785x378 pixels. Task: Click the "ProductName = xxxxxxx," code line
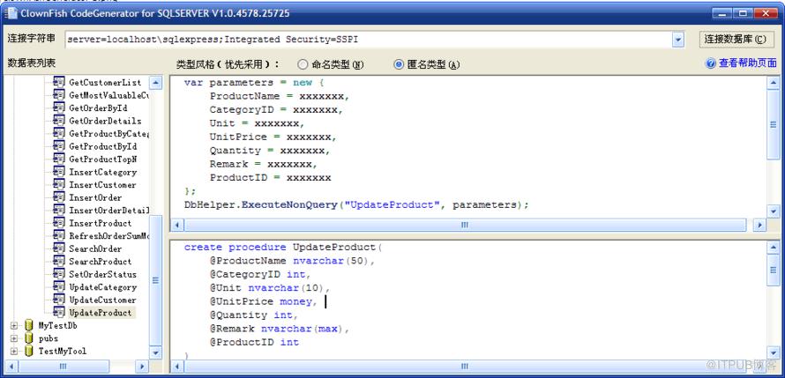point(280,96)
